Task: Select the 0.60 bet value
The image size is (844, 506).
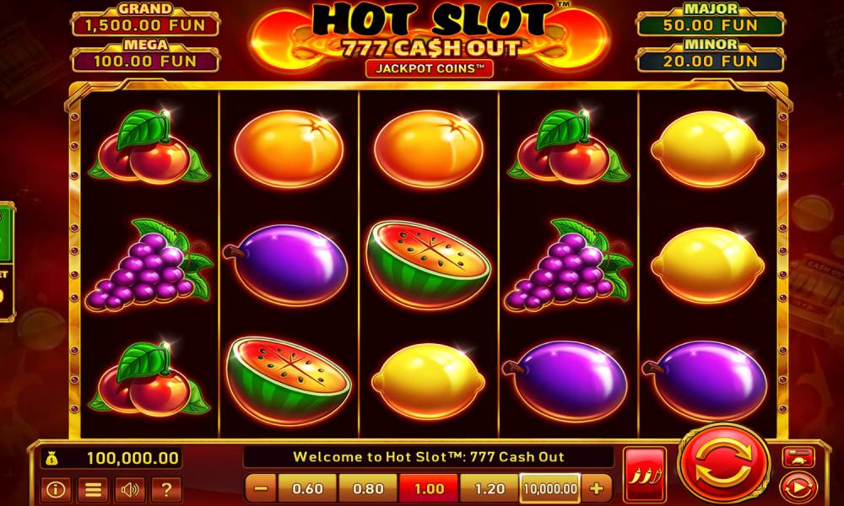Action: tap(307, 488)
